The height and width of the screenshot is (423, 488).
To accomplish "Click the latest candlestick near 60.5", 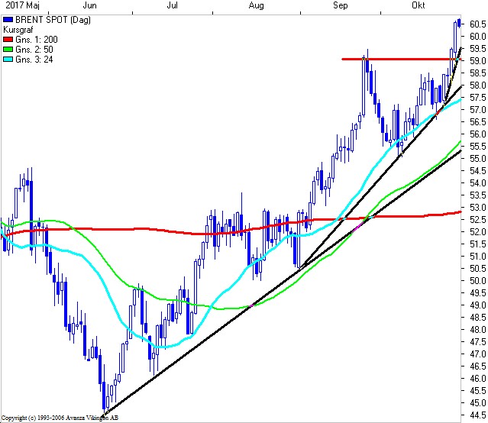I will click(459, 24).
